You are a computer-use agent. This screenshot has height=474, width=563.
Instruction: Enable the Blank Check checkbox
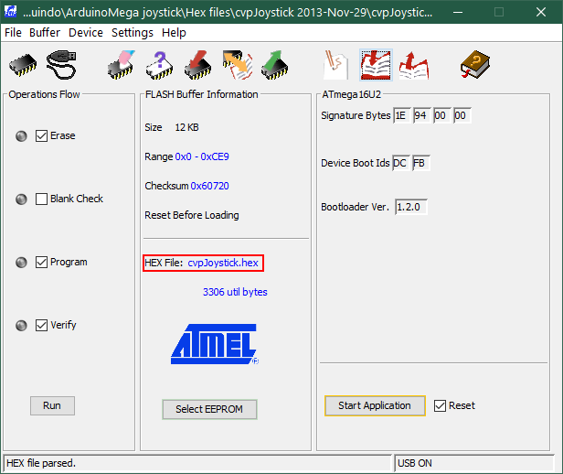[x=41, y=199]
